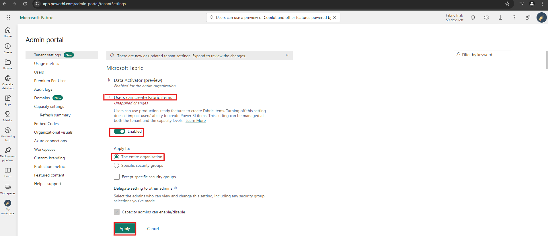Click the browser reload icon
Viewport: 548px width, 236px height.
(x=25, y=4)
